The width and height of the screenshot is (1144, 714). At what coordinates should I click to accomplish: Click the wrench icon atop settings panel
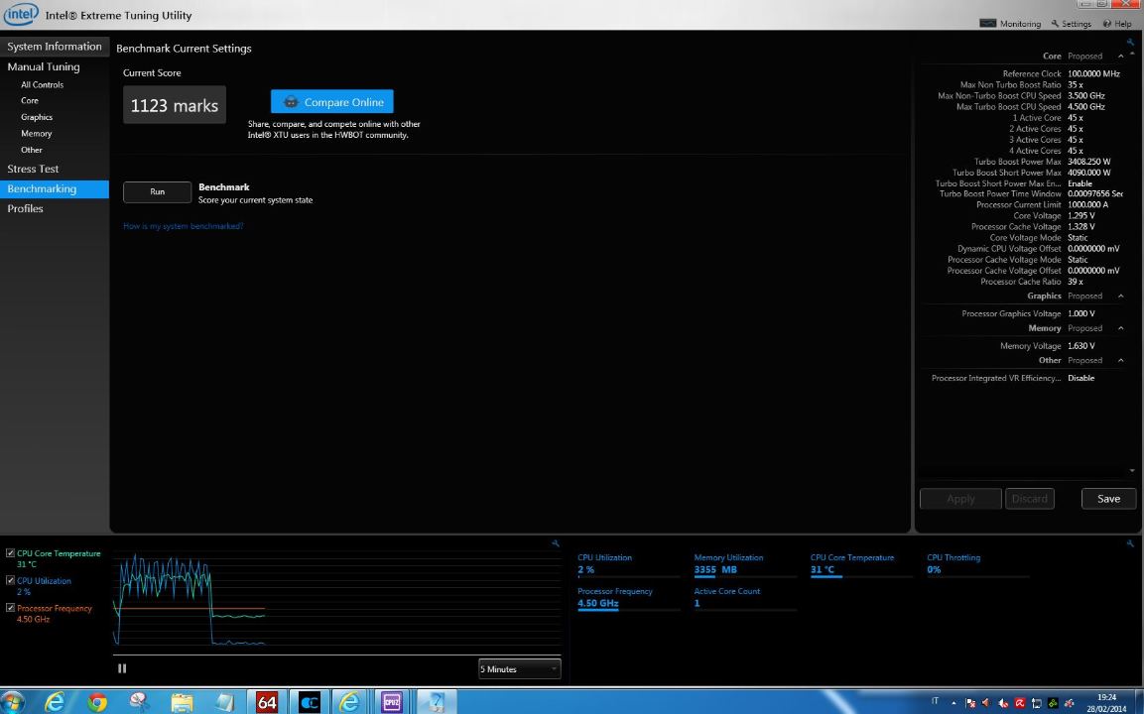pyautogui.click(x=1131, y=43)
